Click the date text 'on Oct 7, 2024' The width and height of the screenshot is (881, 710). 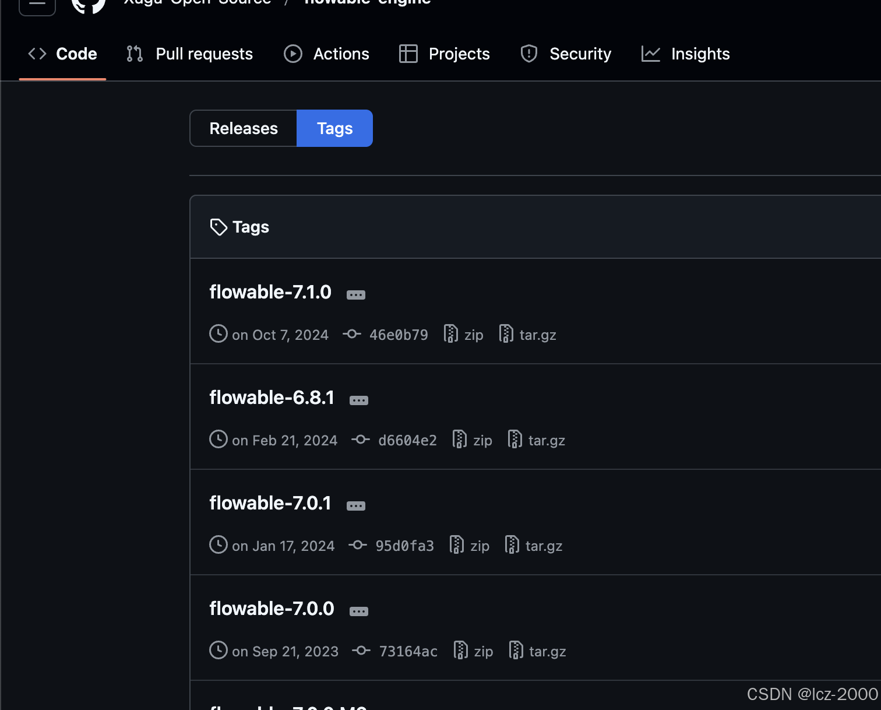tap(280, 335)
